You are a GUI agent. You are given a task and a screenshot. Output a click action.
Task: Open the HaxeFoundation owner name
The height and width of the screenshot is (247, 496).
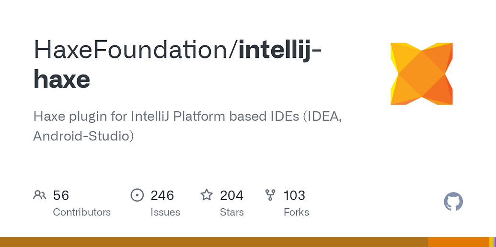pyautogui.click(x=133, y=50)
